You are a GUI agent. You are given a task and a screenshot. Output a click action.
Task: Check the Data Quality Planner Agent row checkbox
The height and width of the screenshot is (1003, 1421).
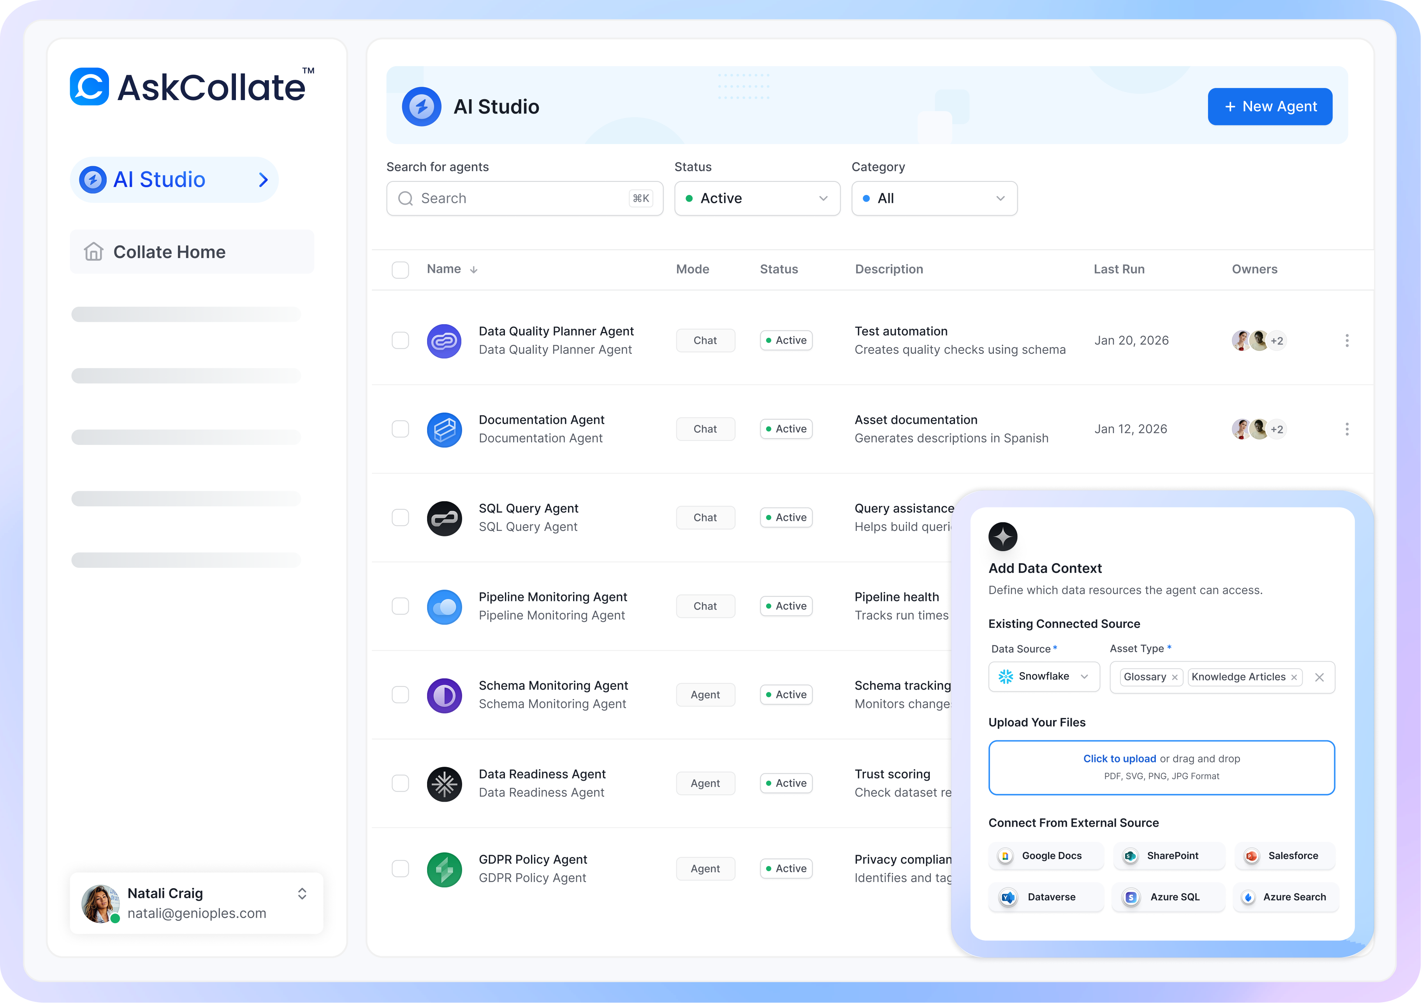(x=401, y=340)
